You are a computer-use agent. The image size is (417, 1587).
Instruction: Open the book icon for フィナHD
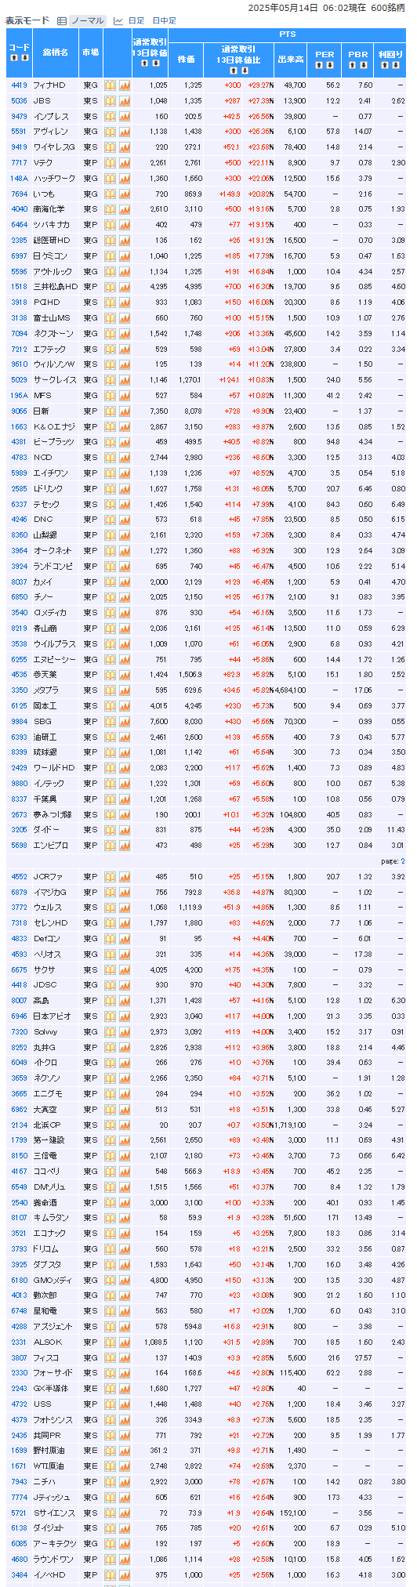pyautogui.click(x=111, y=85)
